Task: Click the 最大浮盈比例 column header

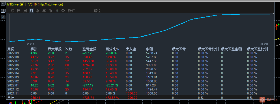Action: [x=257, y=49]
